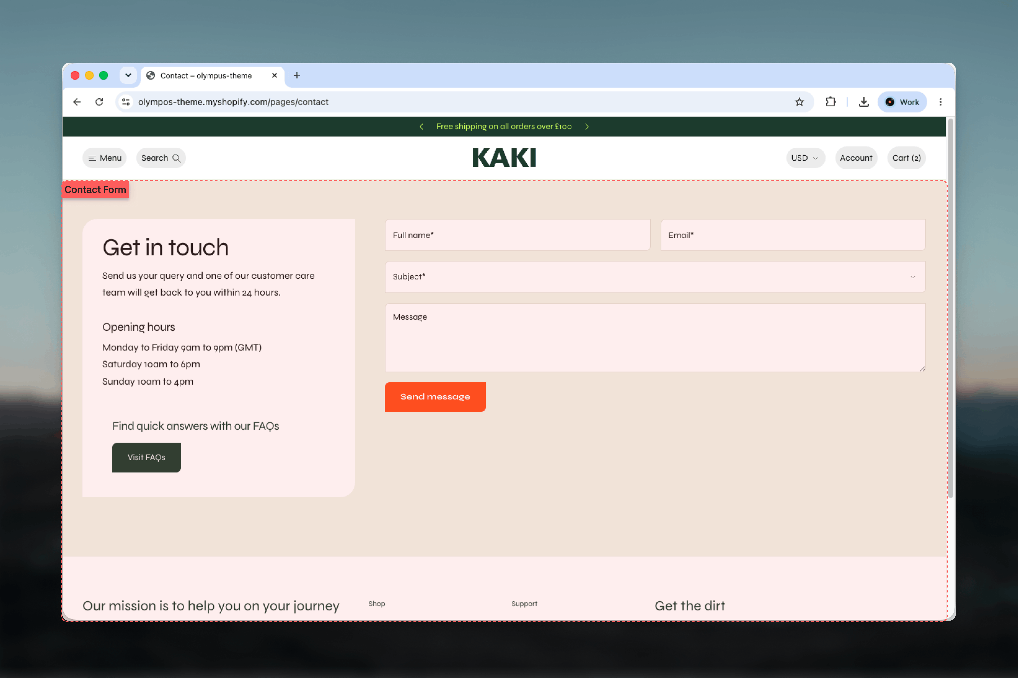Open the tab search dropdown arrow
The image size is (1018, 678).
128,75
